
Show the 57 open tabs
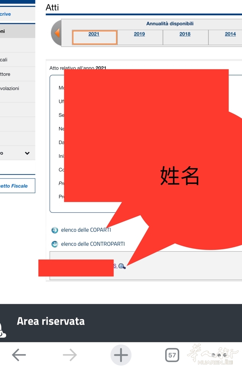(x=172, y=355)
